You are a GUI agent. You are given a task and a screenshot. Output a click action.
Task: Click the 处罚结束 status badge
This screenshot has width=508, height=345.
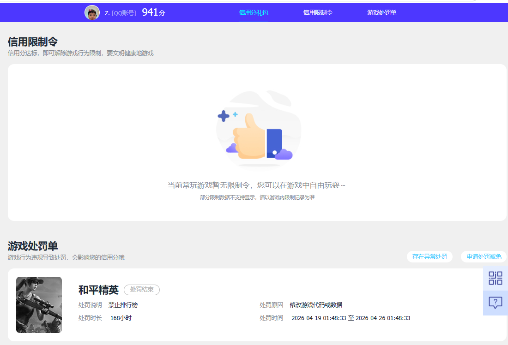[x=142, y=290]
